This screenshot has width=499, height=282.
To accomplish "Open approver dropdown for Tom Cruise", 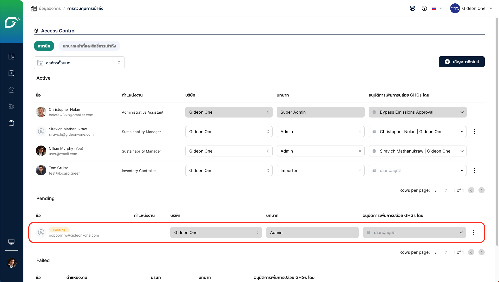I will (417, 170).
